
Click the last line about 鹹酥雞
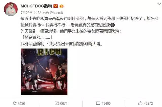62,44
